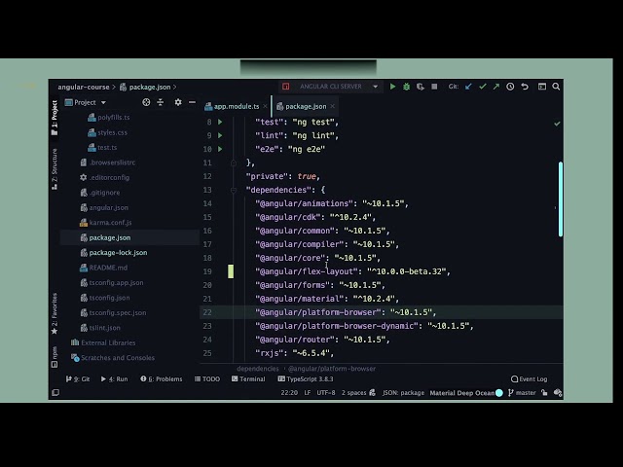Screen dimensions: 623x467
Task: Select polyfills.ts in project tree
Action: click(x=108, y=117)
